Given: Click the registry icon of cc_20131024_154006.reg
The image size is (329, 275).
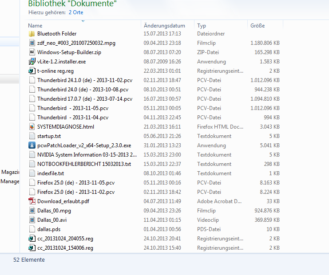Looking at the screenshot, I should pos(32,248).
